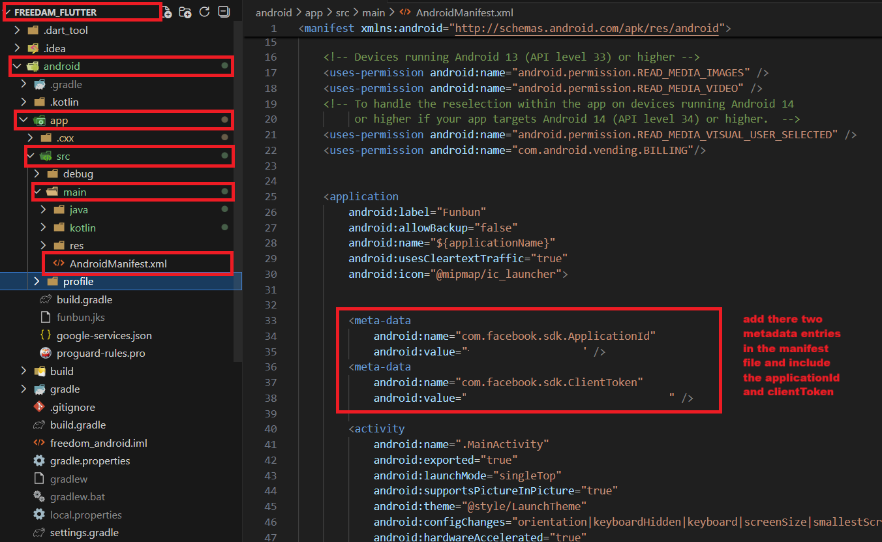Collapse the android folder chevron
The height and width of the screenshot is (542, 882).
[16, 67]
